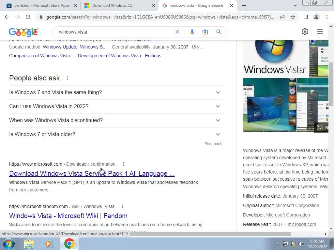Click the Feedback link
Viewport: 334px width, 250px height.
pyautogui.click(x=213, y=144)
